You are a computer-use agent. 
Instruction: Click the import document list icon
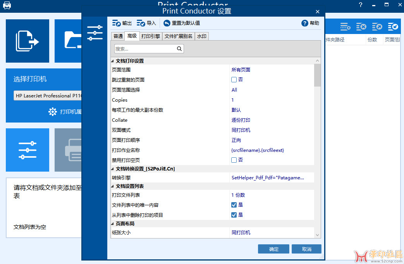coord(392,26)
